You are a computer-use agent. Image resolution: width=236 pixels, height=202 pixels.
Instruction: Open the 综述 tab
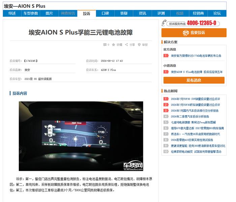(12, 13)
